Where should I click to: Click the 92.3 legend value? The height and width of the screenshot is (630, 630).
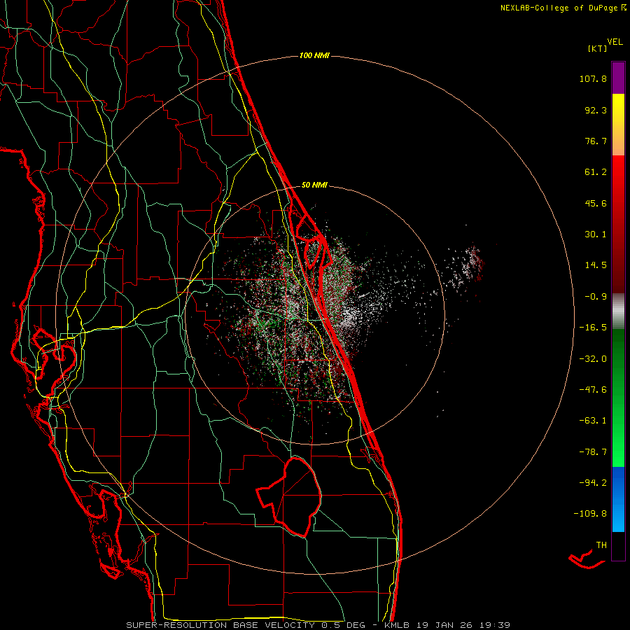coord(596,110)
